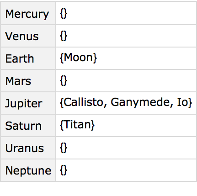
Task: Click the {Moon} value for Earth
Action: pyautogui.click(x=78, y=58)
